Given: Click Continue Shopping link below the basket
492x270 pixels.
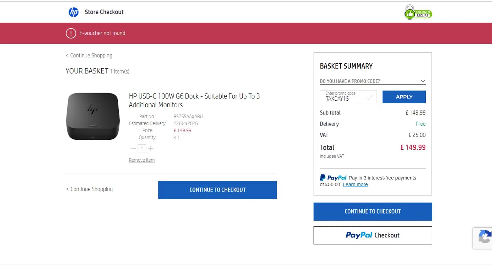Looking at the screenshot, I should pos(89,189).
